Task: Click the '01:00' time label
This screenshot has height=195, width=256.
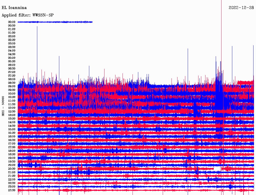Action: [12, 29]
